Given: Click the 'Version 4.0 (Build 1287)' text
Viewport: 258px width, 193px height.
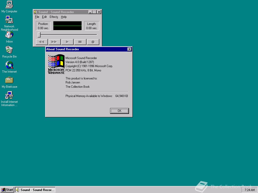Looking at the screenshot, I should [x=80, y=62].
